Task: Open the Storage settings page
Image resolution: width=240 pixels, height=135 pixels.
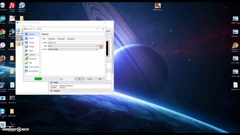Action: (x=32, y=46)
